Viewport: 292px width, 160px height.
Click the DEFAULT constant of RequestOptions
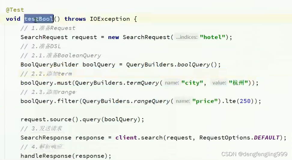click(267, 138)
